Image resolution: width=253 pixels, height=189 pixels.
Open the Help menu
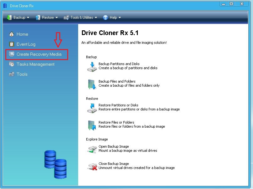[x=112, y=18]
